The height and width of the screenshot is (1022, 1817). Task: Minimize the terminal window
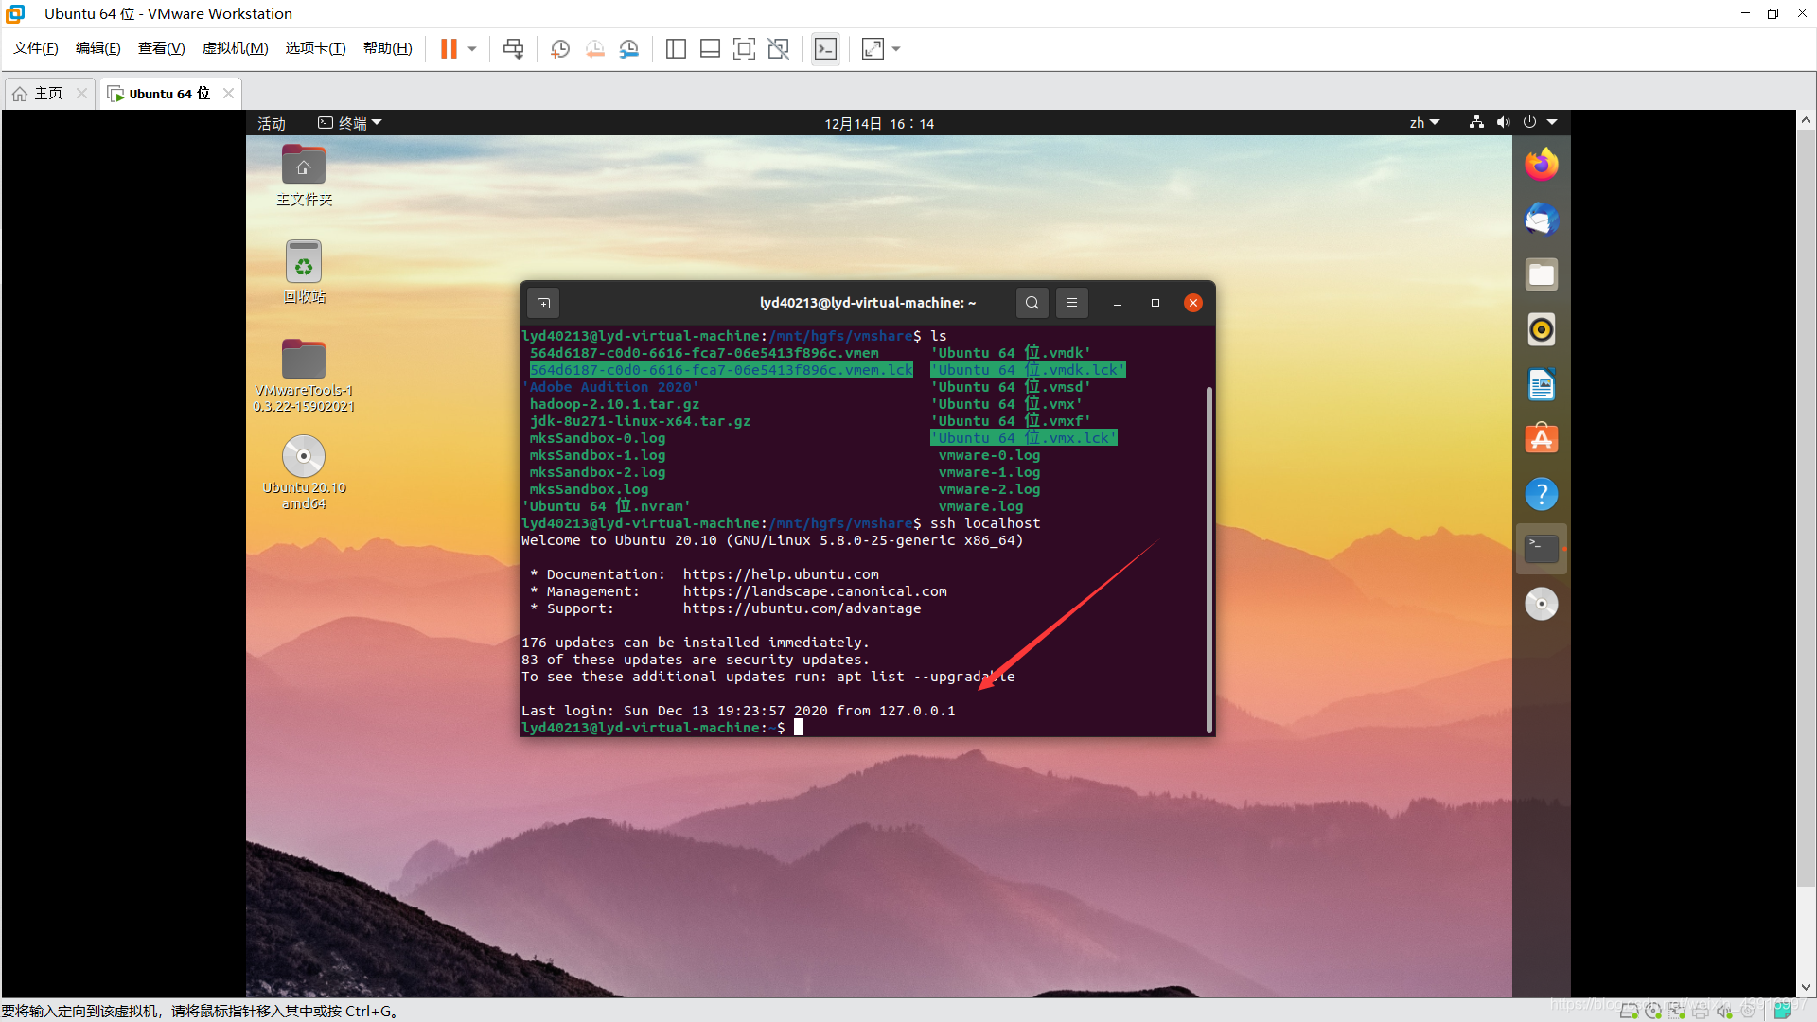click(1118, 303)
